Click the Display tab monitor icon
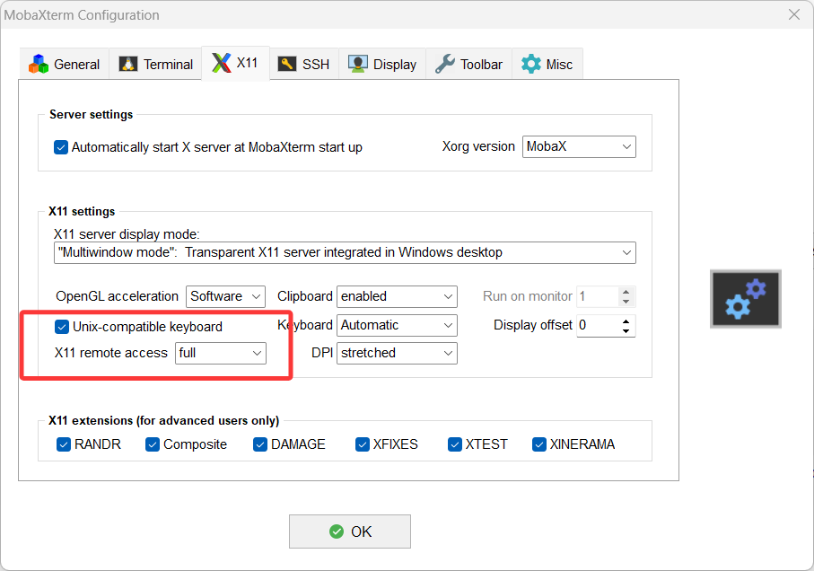Image resolution: width=814 pixels, height=571 pixels. tap(358, 64)
